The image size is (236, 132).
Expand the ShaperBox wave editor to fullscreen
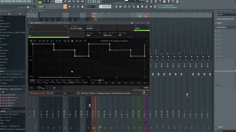click(x=147, y=41)
